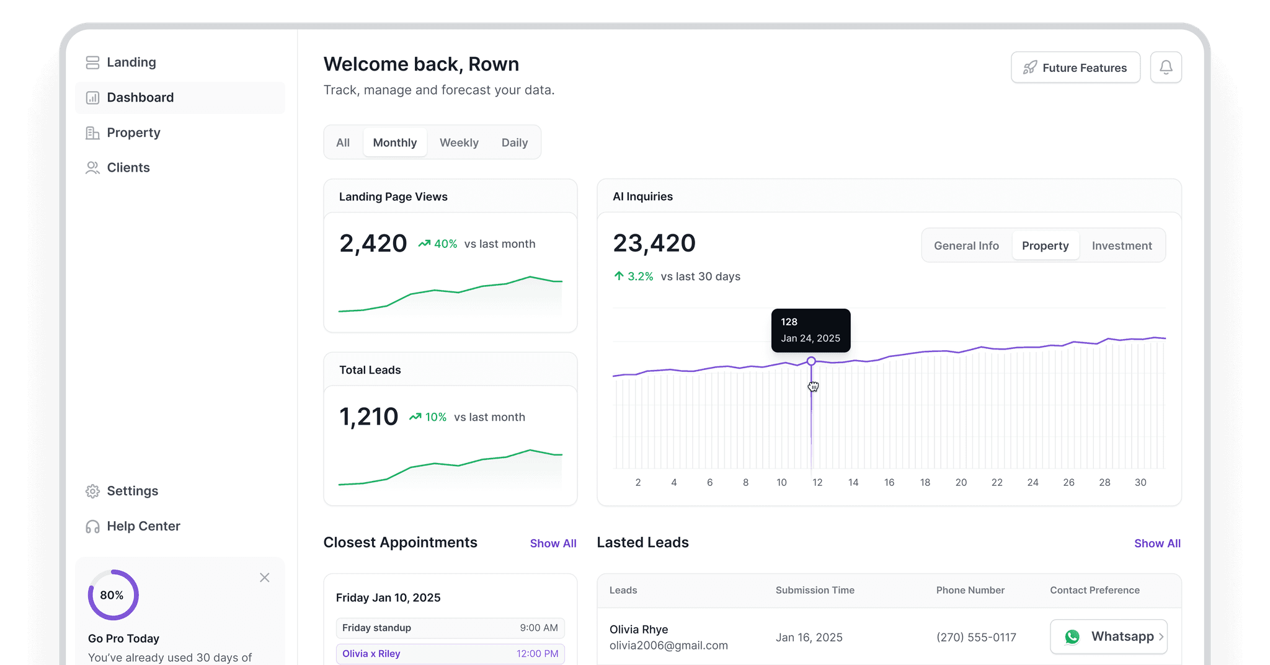Click the Landing sidebar icon
The width and height of the screenshot is (1270, 665).
coord(92,63)
